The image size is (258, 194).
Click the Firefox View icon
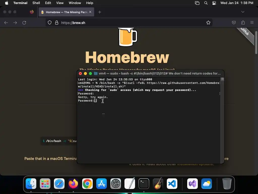pos(32,12)
